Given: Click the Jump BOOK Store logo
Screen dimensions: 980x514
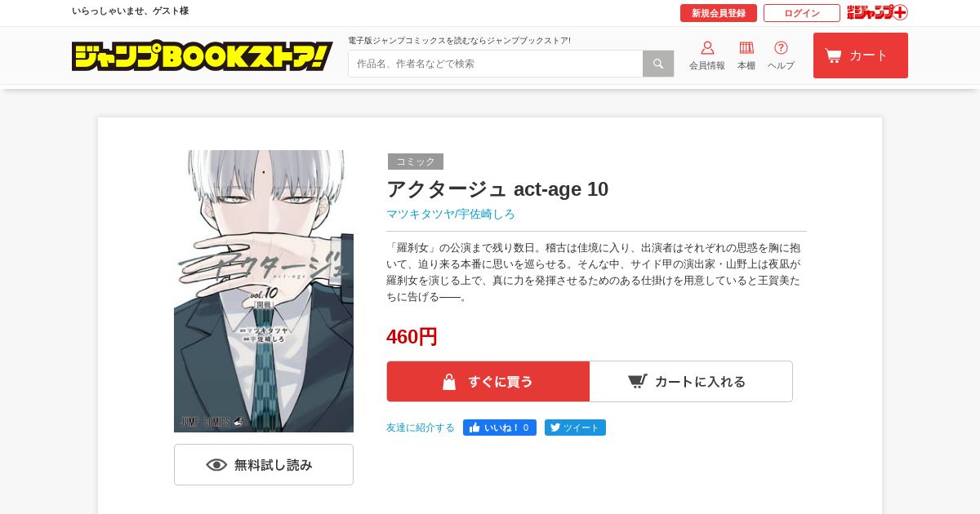Looking at the screenshot, I should [203, 55].
